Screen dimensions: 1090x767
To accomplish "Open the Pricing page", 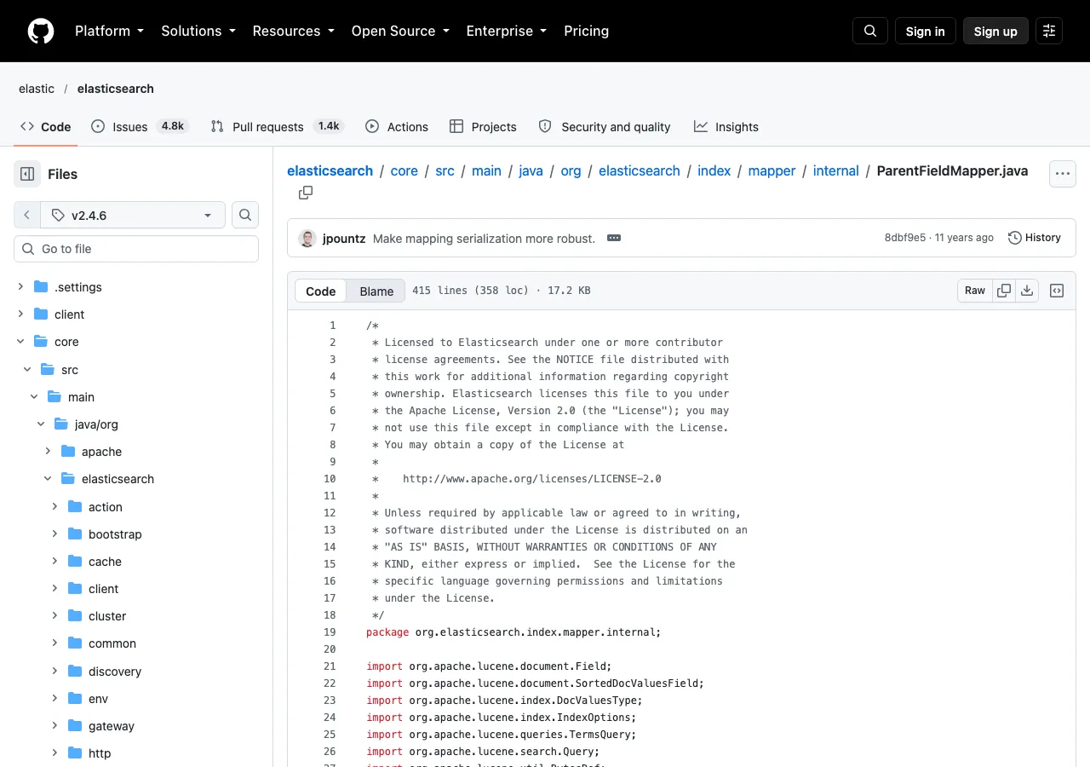I will [x=587, y=31].
